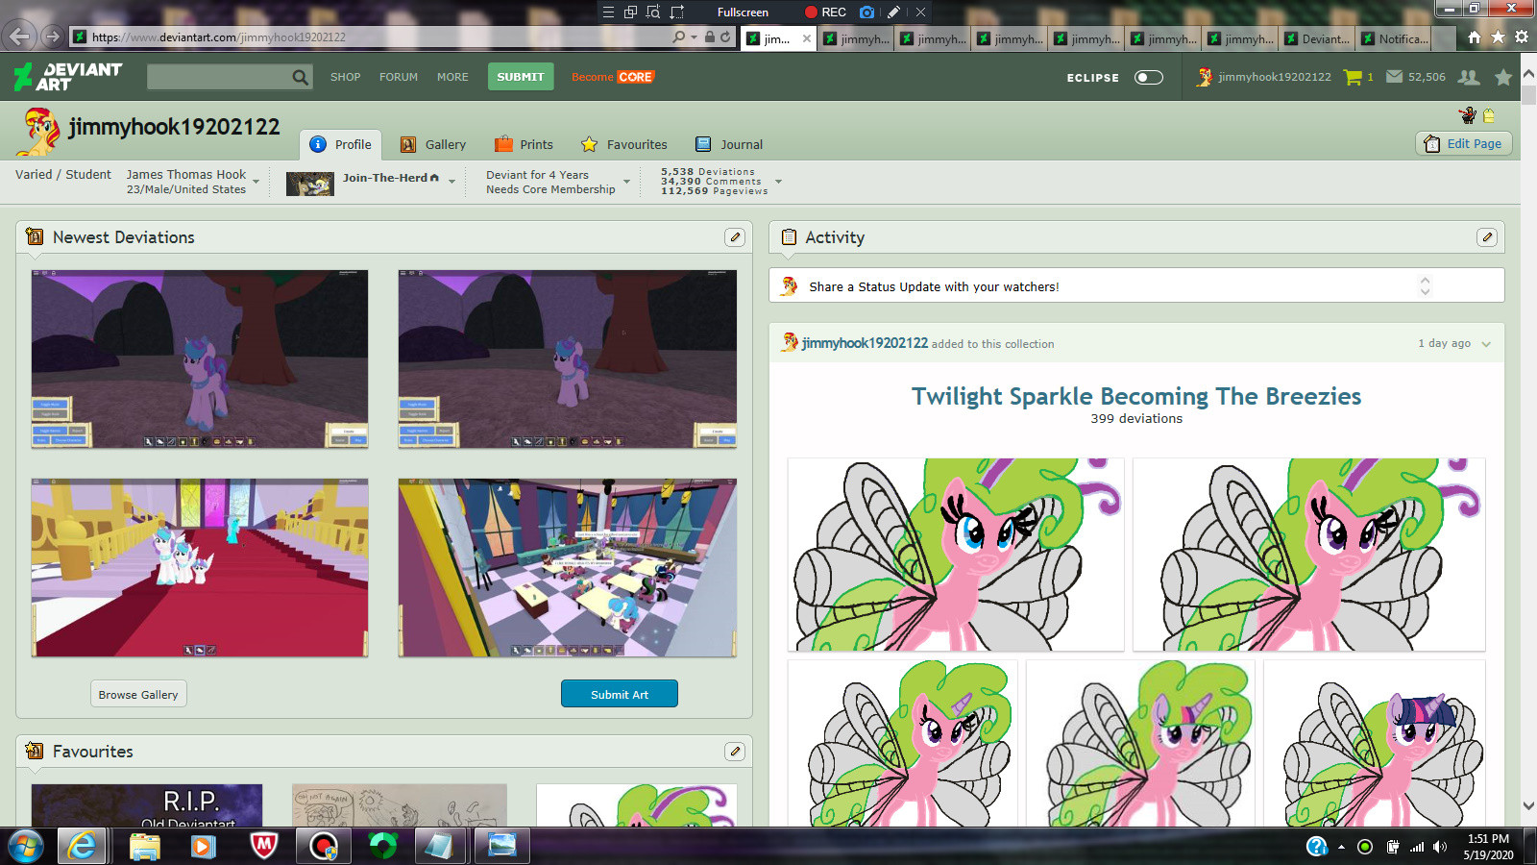Open Twilight Sparkle Becoming The Breezies collection
The image size is (1537, 865).
click(x=1136, y=396)
